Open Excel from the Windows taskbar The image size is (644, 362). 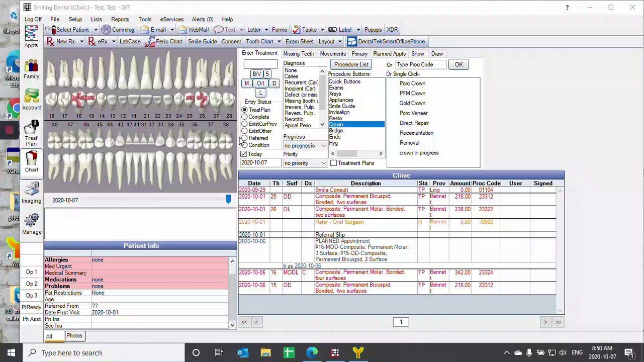pyautogui.click(x=289, y=352)
